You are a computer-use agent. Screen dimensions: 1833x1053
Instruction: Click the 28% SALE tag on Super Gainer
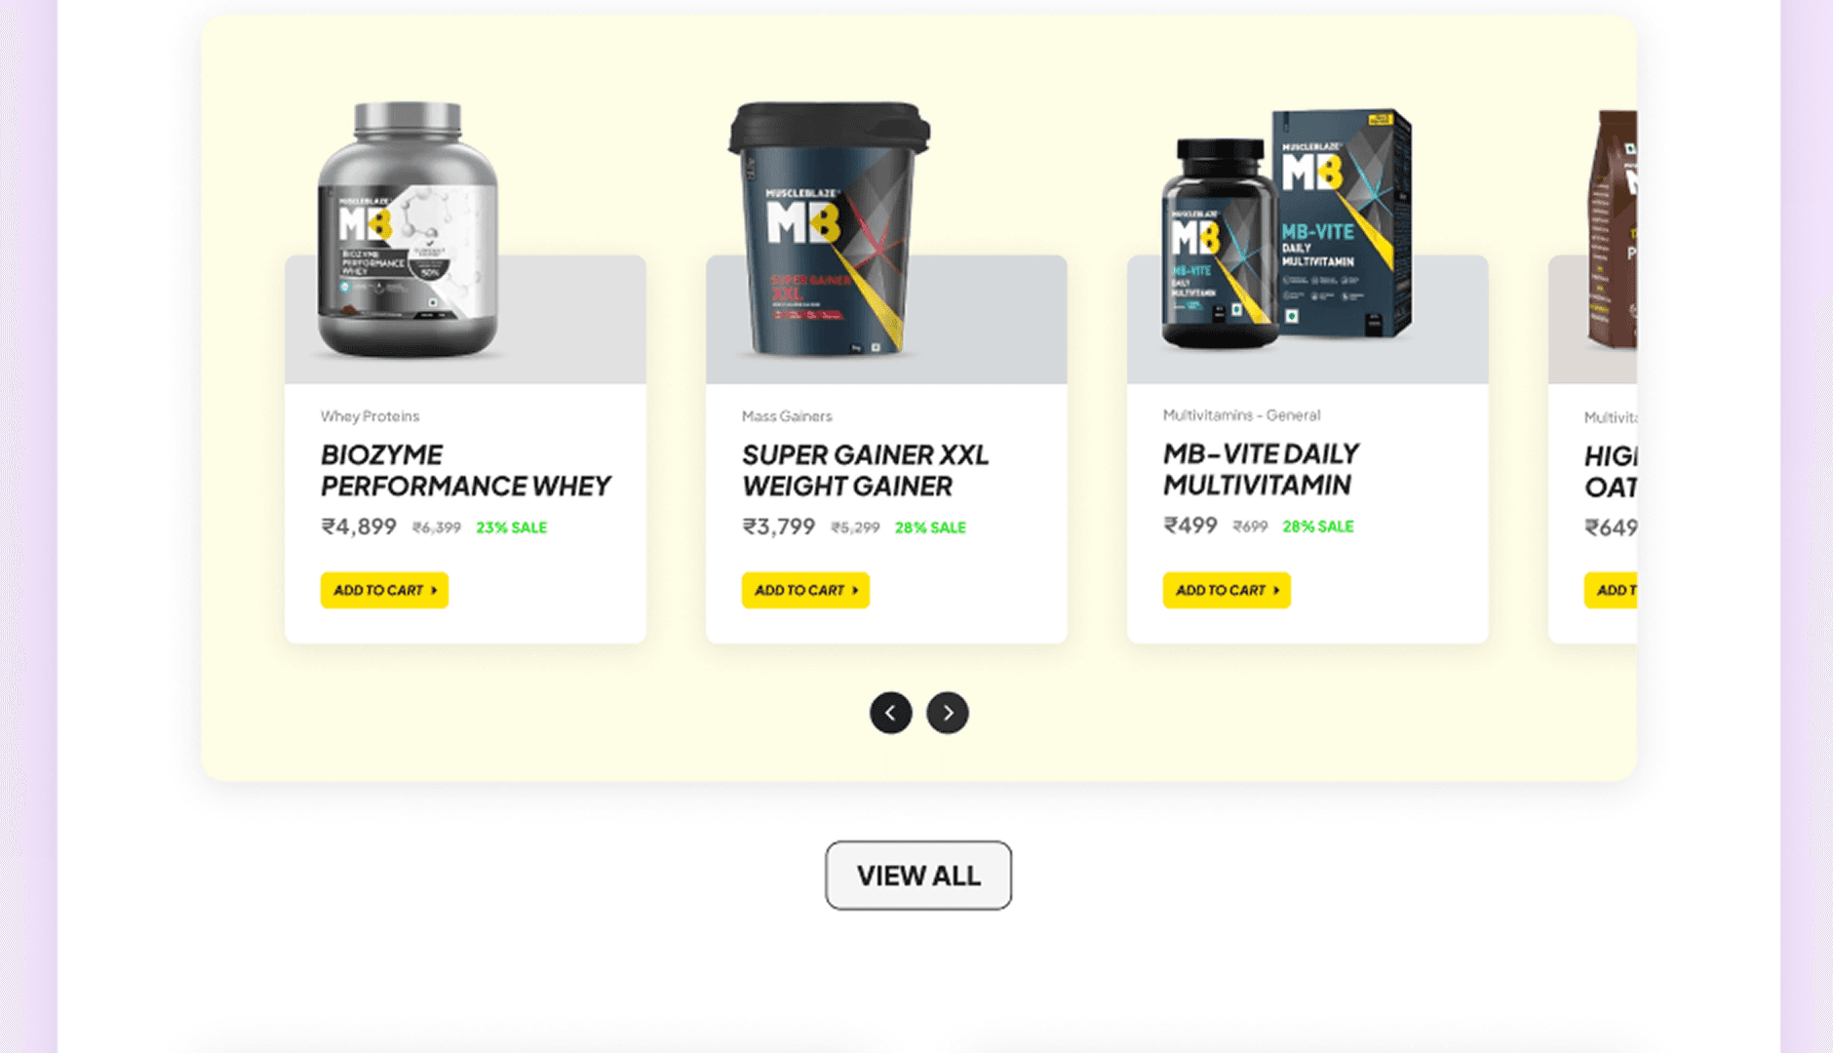(930, 527)
